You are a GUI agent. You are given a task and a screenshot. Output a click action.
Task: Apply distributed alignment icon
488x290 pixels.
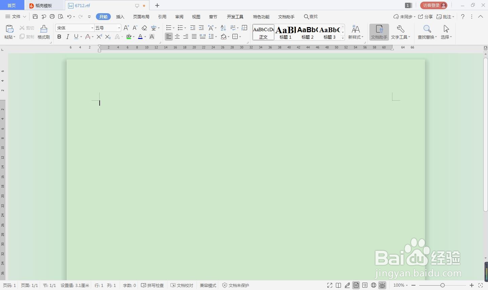203,37
